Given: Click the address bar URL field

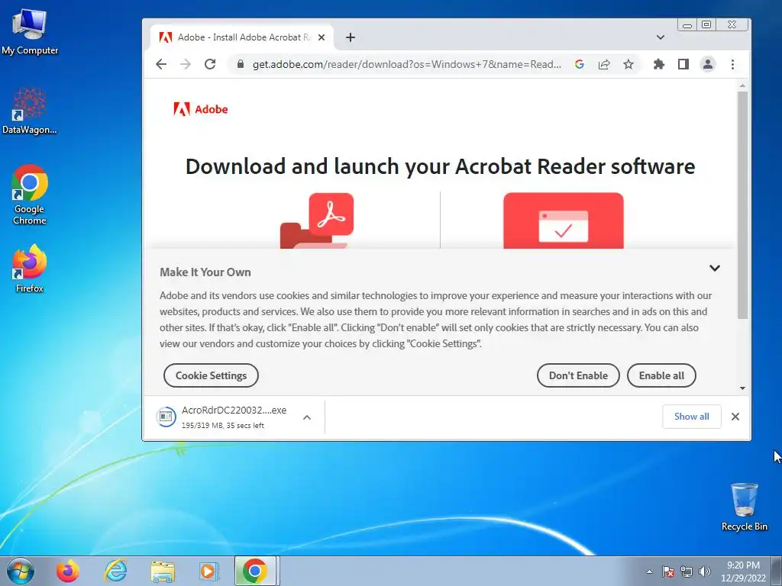Looking at the screenshot, I should (406, 64).
